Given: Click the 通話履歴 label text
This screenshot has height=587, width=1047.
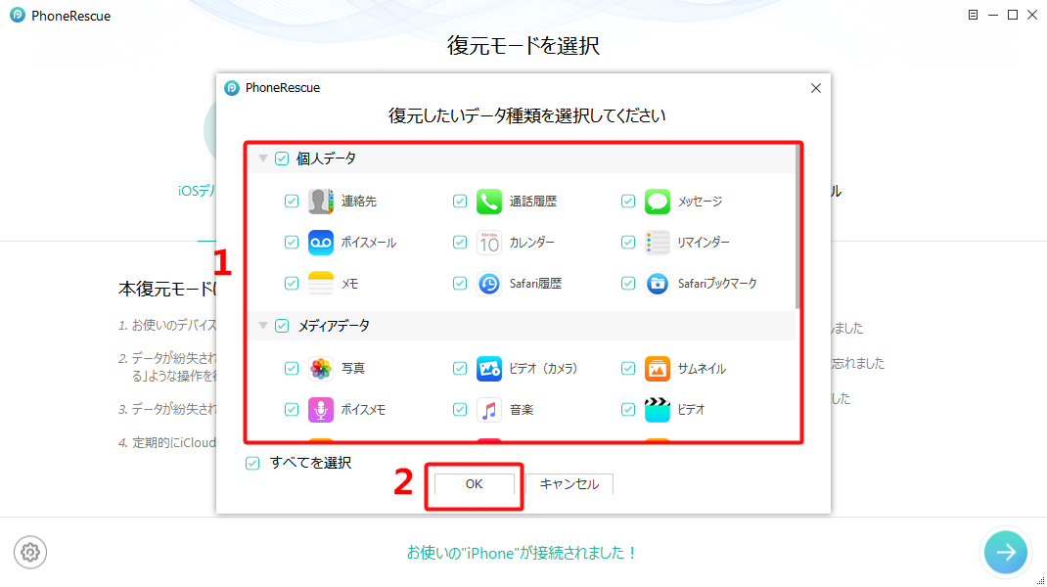Looking at the screenshot, I should [533, 201].
